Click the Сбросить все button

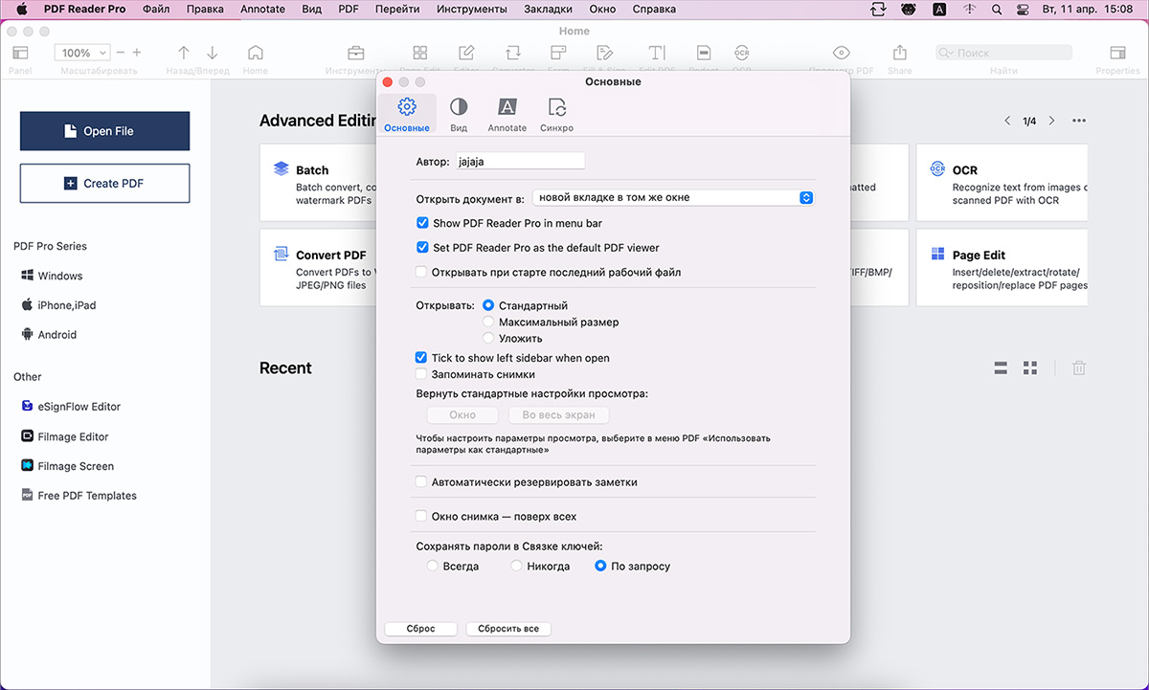pos(508,629)
